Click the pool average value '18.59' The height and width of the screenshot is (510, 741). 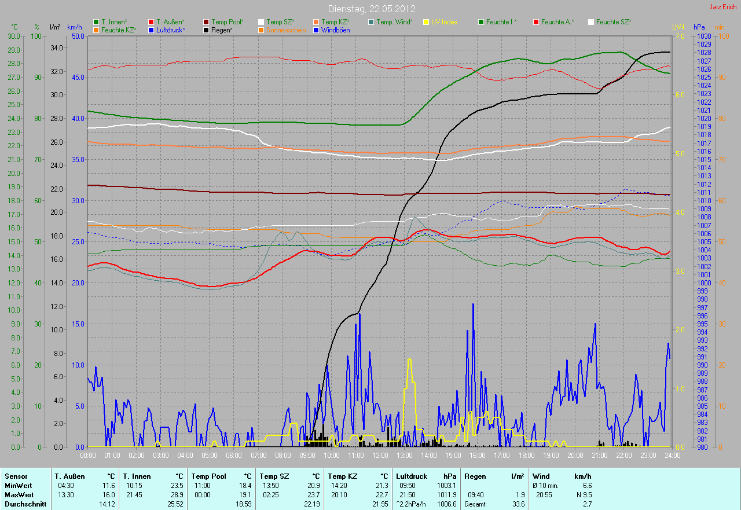tap(243, 504)
